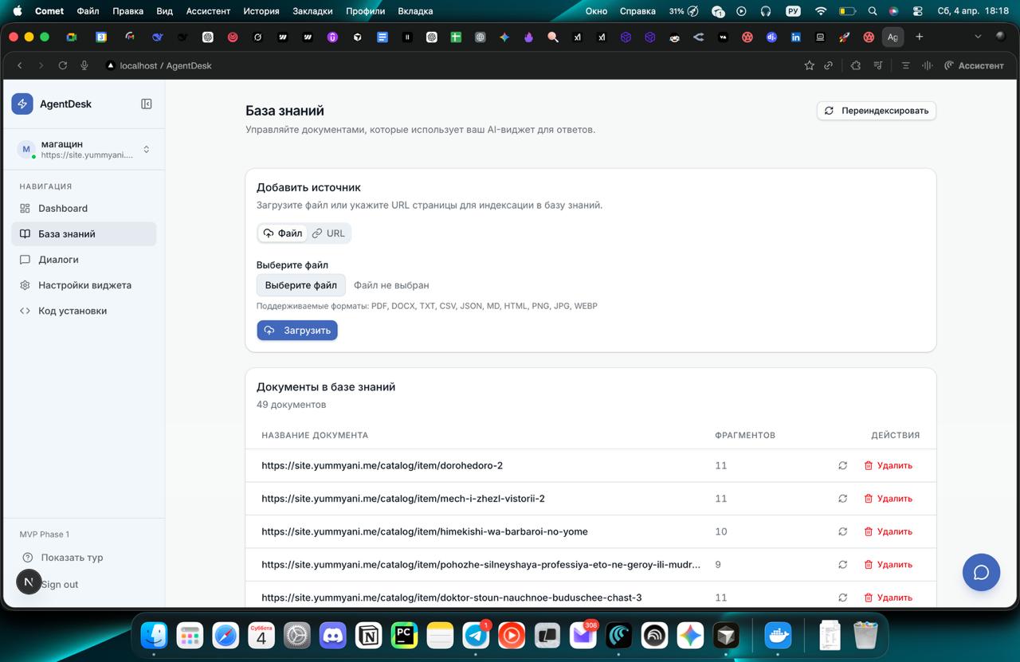The width and height of the screenshot is (1020, 662).
Task: Click the Переиндексировать button
Action: [x=877, y=111]
